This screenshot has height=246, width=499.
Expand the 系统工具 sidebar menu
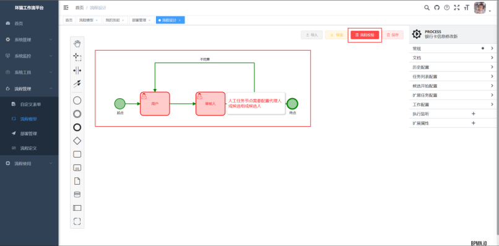pyautogui.click(x=29, y=72)
